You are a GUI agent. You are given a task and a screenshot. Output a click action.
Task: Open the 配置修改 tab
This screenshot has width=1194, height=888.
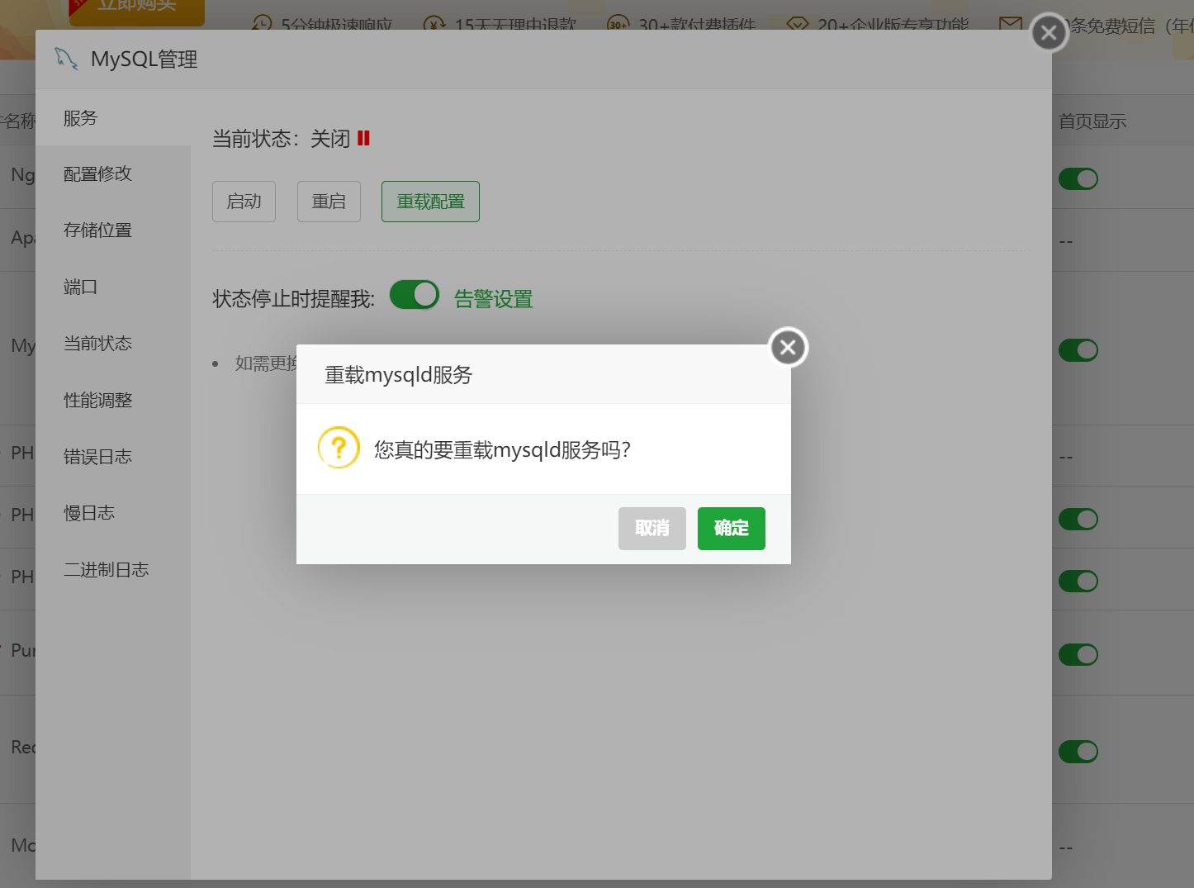pyautogui.click(x=113, y=173)
